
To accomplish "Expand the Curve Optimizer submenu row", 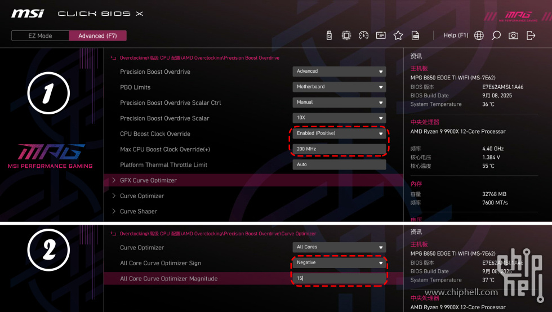I will tap(253, 196).
